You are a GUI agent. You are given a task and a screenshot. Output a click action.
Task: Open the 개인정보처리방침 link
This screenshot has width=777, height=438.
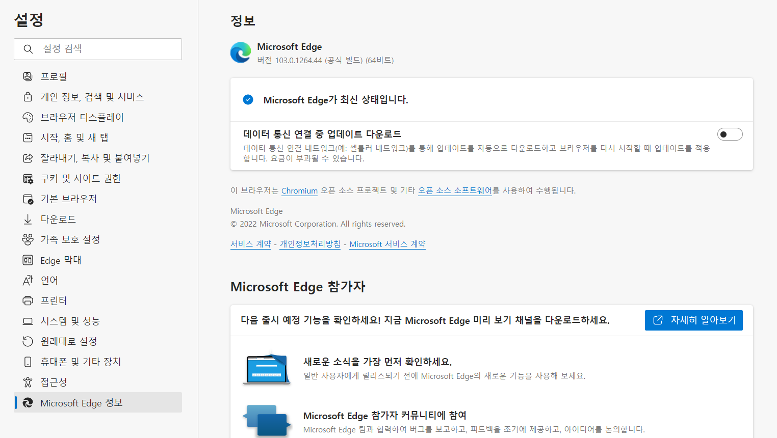pos(310,244)
